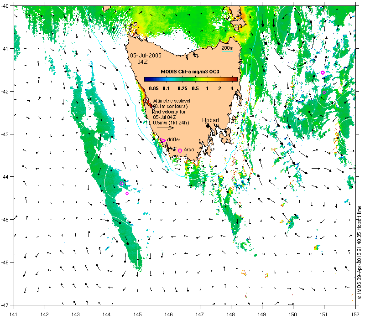Click the longitude label 150

[x=293, y=314]
